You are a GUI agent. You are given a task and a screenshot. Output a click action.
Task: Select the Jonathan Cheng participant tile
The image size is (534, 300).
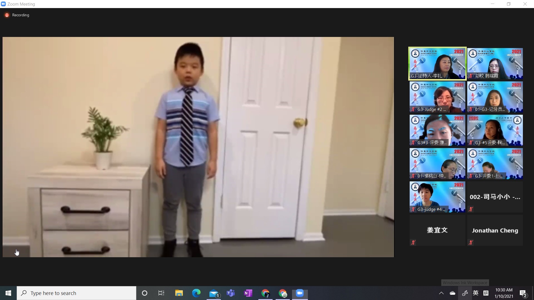click(495, 230)
